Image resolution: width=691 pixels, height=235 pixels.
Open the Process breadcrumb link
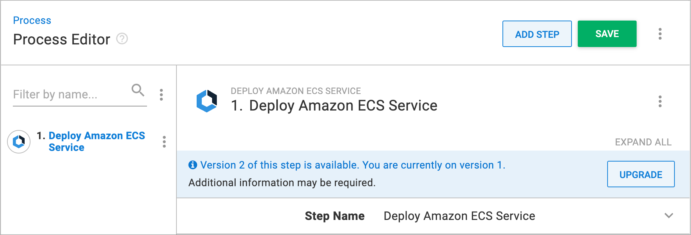coord(32,20)
